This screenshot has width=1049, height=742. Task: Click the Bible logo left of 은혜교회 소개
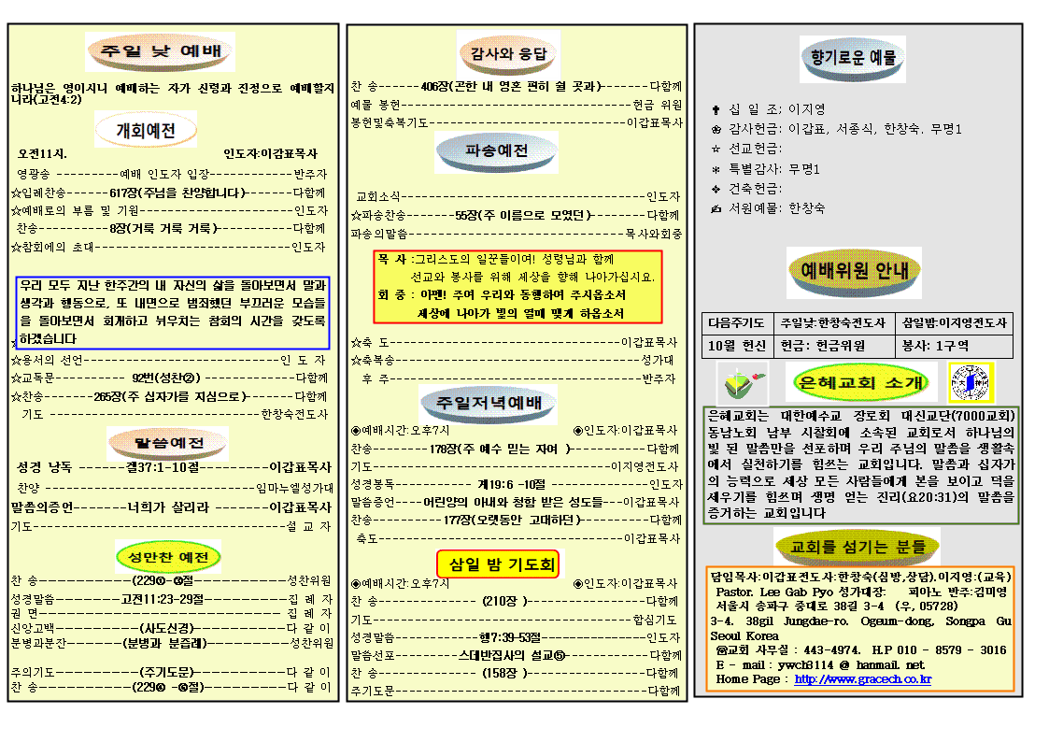(742, 383)
